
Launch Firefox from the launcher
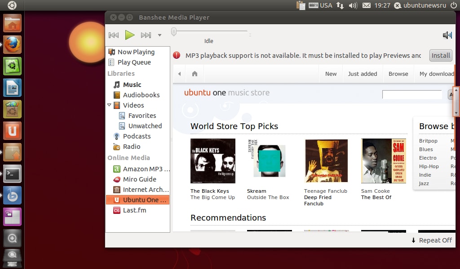12,44
